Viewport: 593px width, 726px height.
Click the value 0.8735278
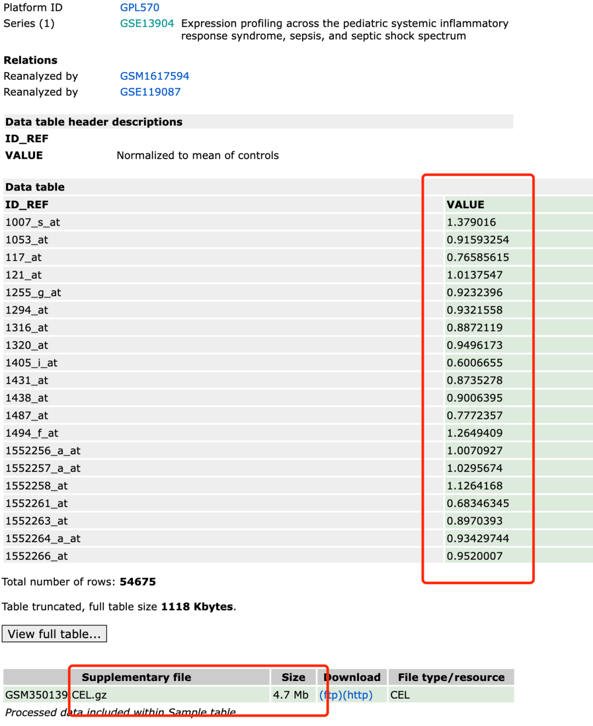point(475,381)
